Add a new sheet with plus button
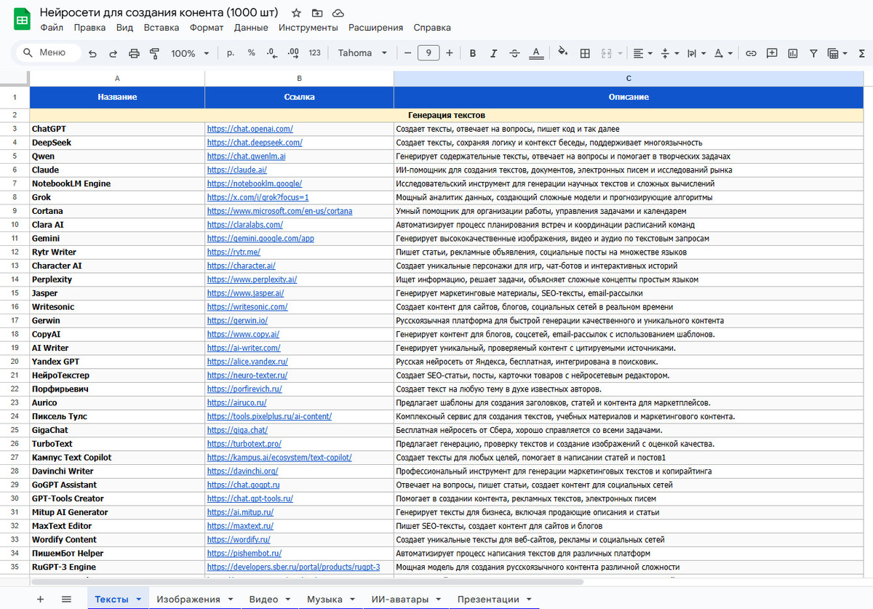The height and width of the screenshot is (609, 873). point(40,599)
